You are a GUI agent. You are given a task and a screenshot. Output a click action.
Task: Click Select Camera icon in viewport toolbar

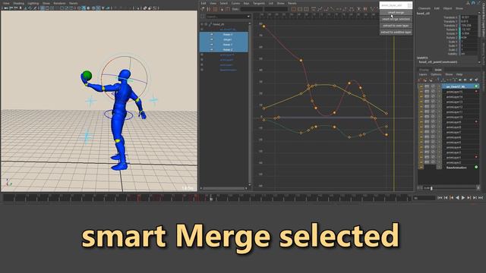pos(6,8)
